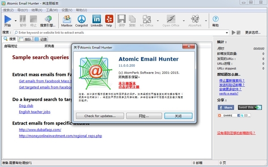
Task: Open the 发送和验证邮箱 help link
Action: 232,85
